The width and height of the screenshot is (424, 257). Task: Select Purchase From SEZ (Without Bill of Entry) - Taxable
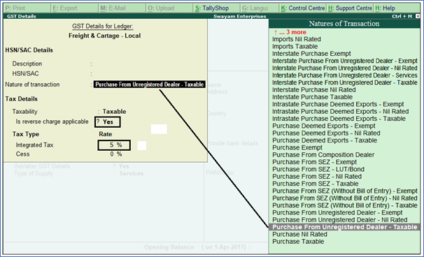tap(345, 205)
